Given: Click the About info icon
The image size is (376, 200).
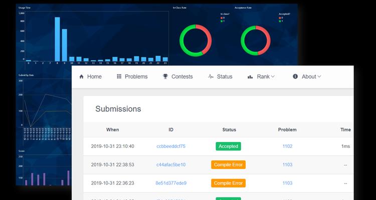Looking at the screenshot, I should point(295,76).
